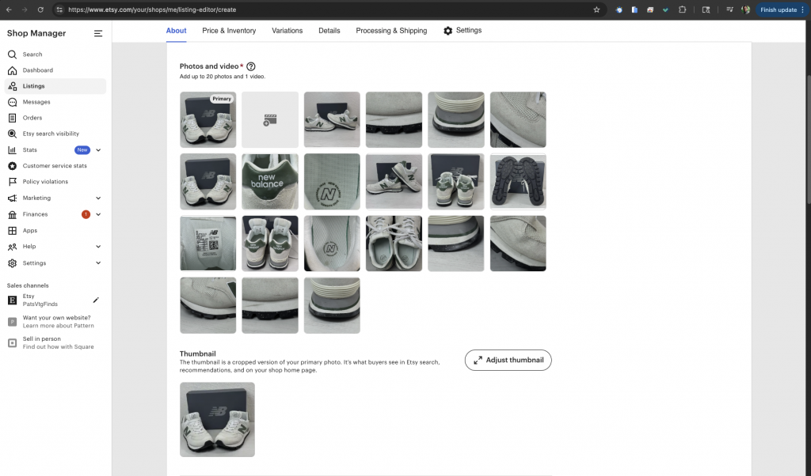The image size is (811, 476).
Task: Click the Messages icon in sidebar
Action: (x=12, y=102)
